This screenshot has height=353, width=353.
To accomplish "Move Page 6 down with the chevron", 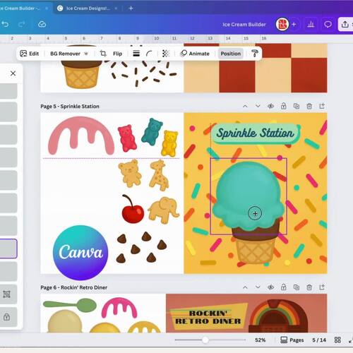I will pos(258,287).
